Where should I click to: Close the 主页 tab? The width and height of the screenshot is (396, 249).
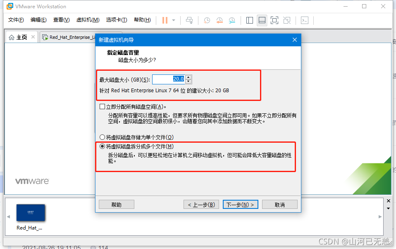(33, 37)
